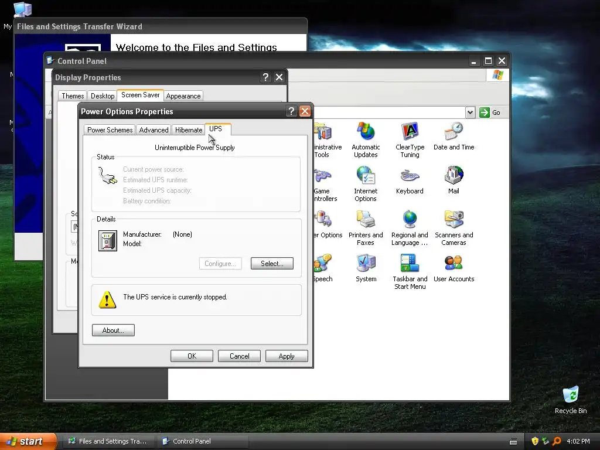Click Apply in Power Options Properties
The image size is (600, 450).
[x=287, y=356]
